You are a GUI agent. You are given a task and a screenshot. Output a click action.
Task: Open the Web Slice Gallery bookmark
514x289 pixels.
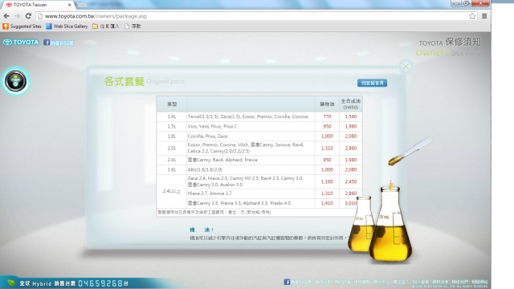pos(67,26)
